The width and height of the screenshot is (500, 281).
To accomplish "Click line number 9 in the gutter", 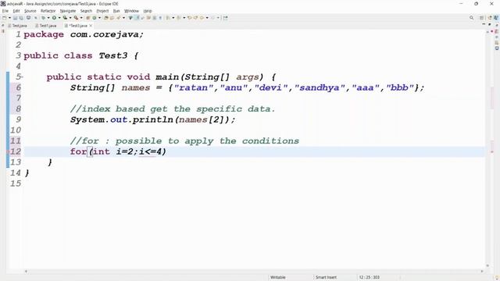I will 18,119.
